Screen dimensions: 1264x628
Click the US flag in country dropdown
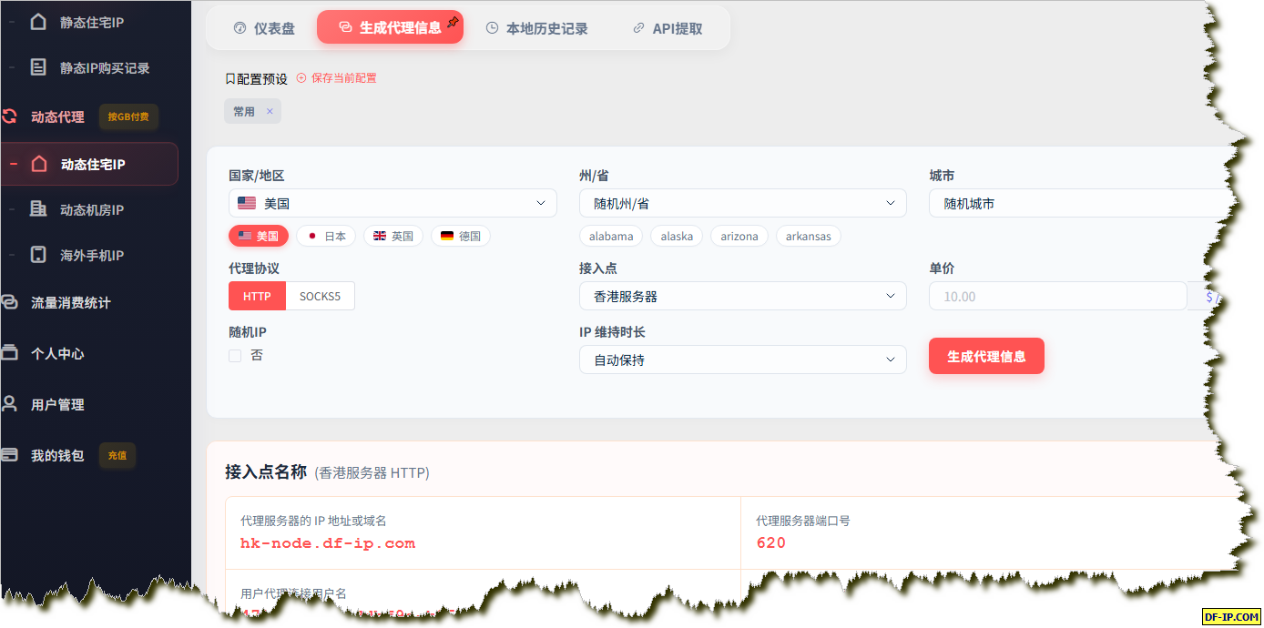(247, 203)
